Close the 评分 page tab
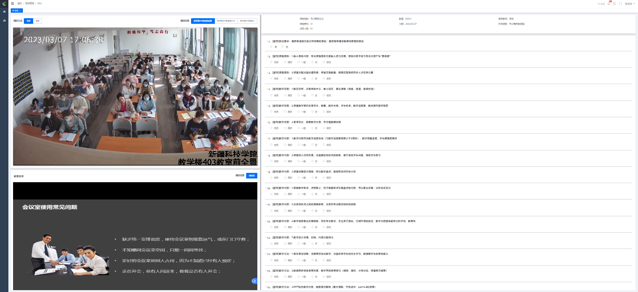Viewport: 638px width, 292px height. [21, 10]
